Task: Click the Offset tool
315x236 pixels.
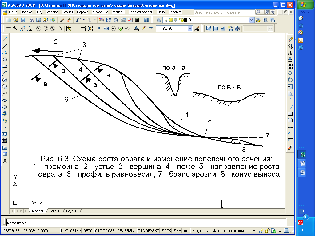Action: [x=290, y=60]
